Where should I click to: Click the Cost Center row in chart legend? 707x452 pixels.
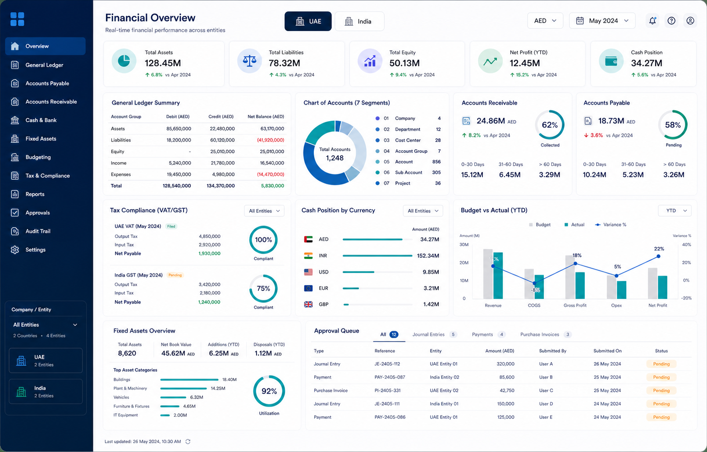(408, 140)
